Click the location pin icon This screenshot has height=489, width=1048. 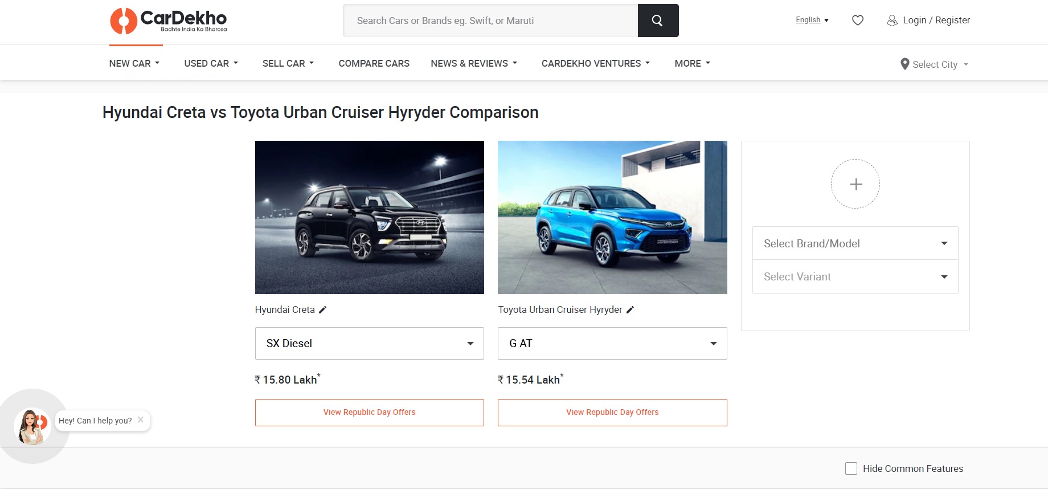pos(904,64)
